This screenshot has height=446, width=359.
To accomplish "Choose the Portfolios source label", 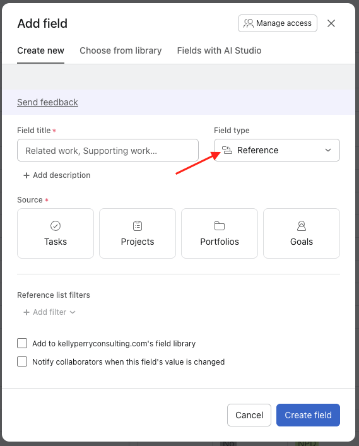I will 220,242.
